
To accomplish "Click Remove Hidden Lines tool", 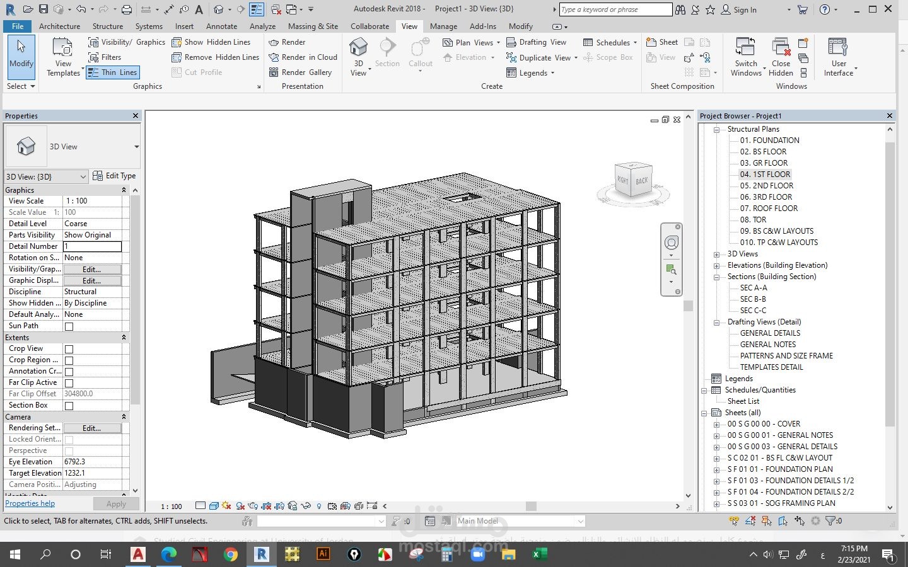I will tap(216, 57).
